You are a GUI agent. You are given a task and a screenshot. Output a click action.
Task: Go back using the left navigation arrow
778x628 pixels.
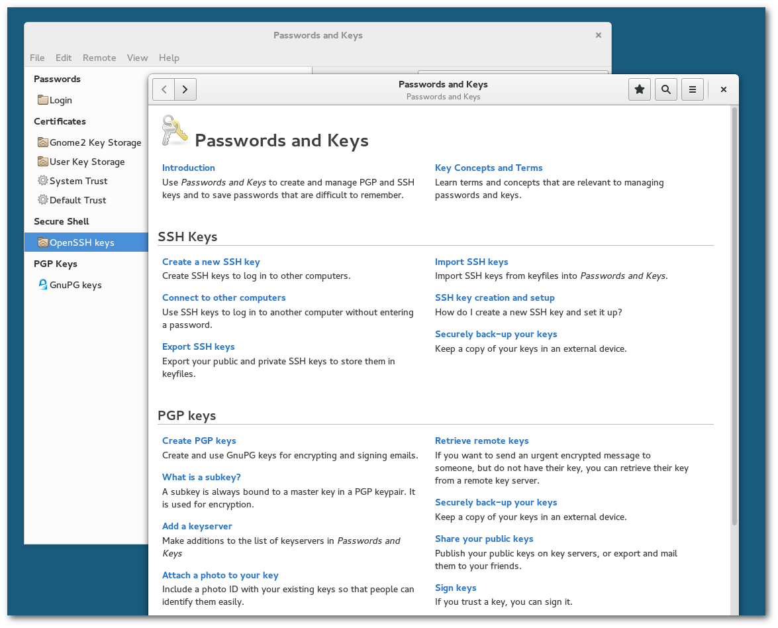tap(164, 89)
